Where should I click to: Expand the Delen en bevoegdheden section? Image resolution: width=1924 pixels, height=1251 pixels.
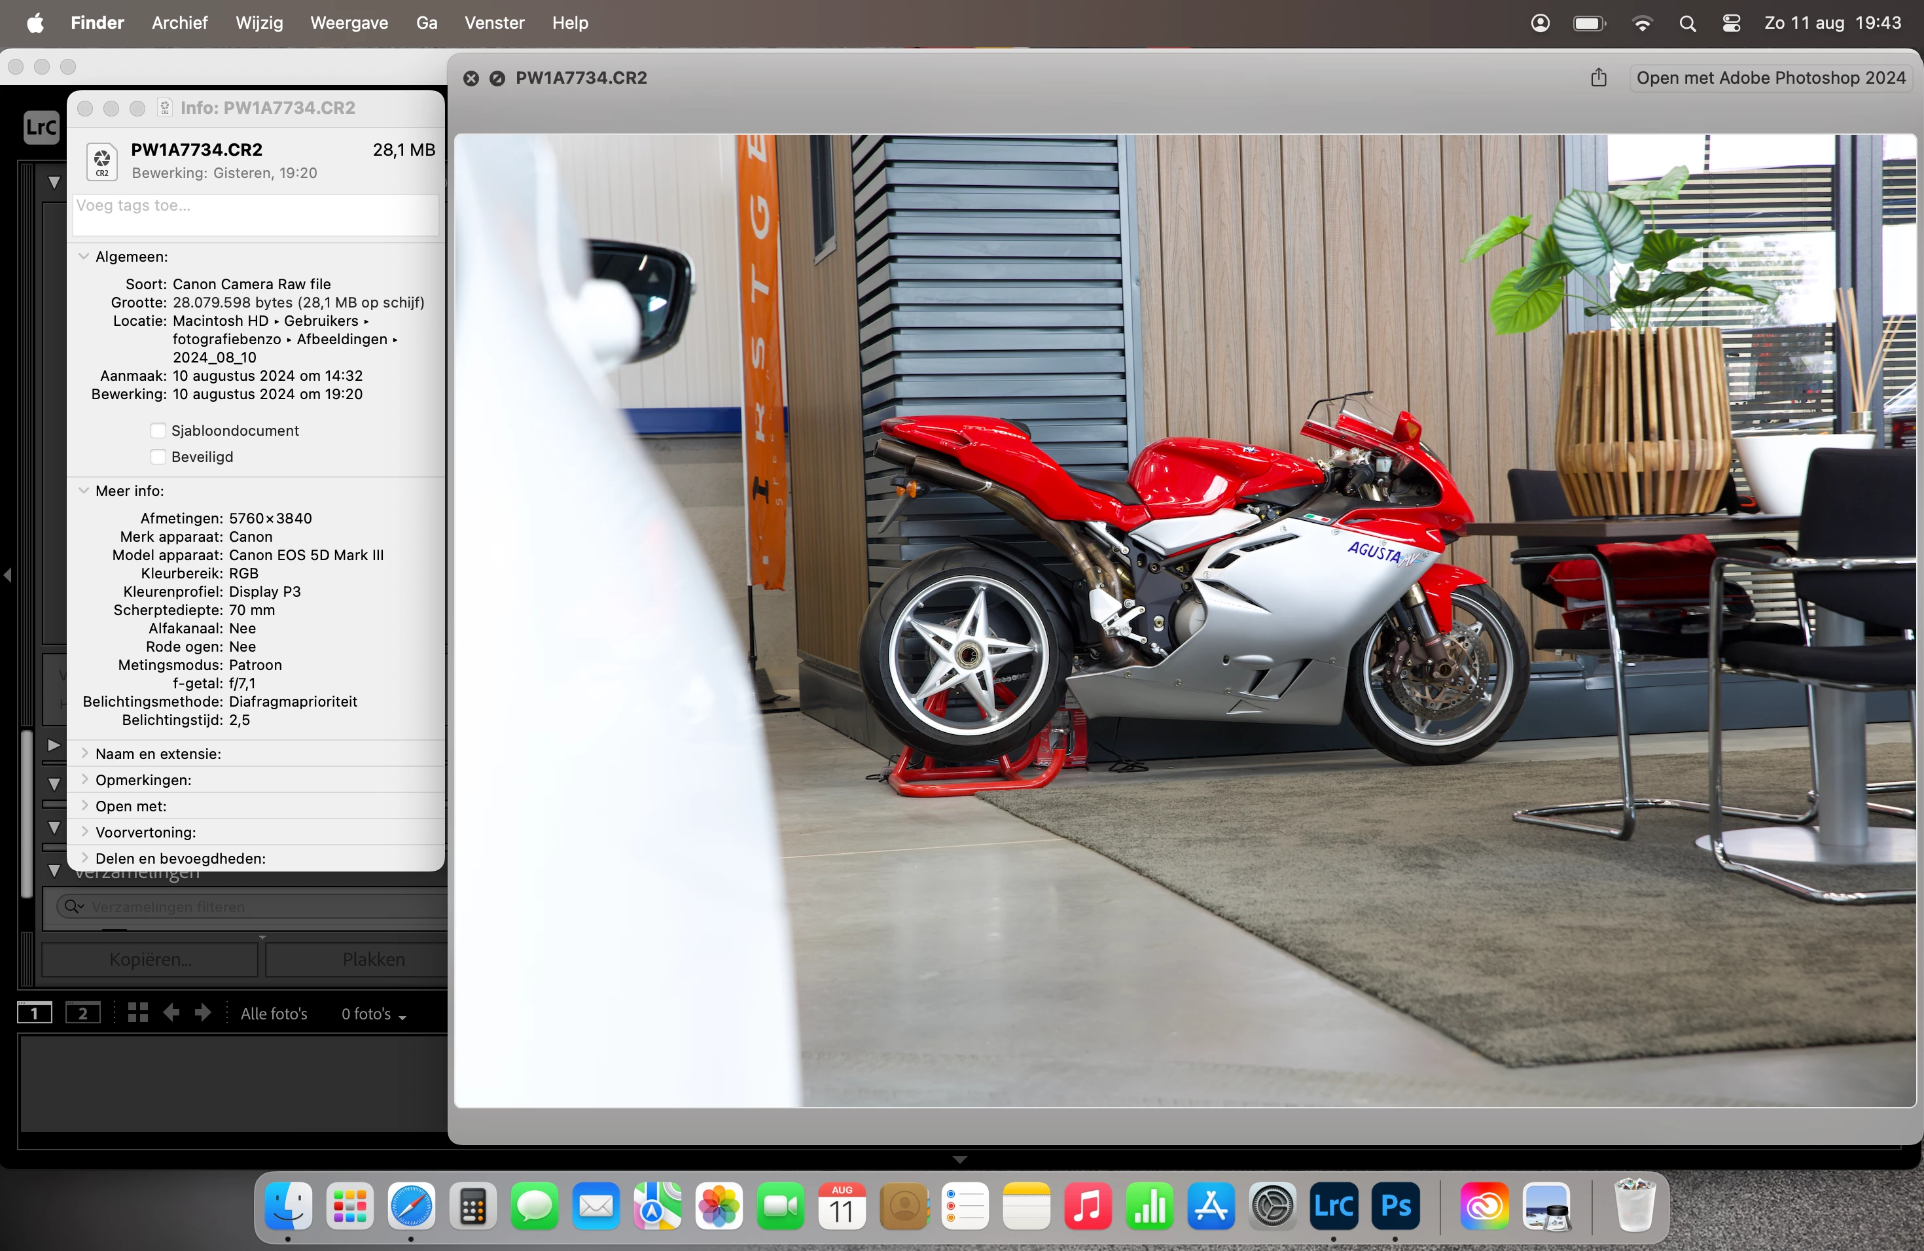(84, 858)
